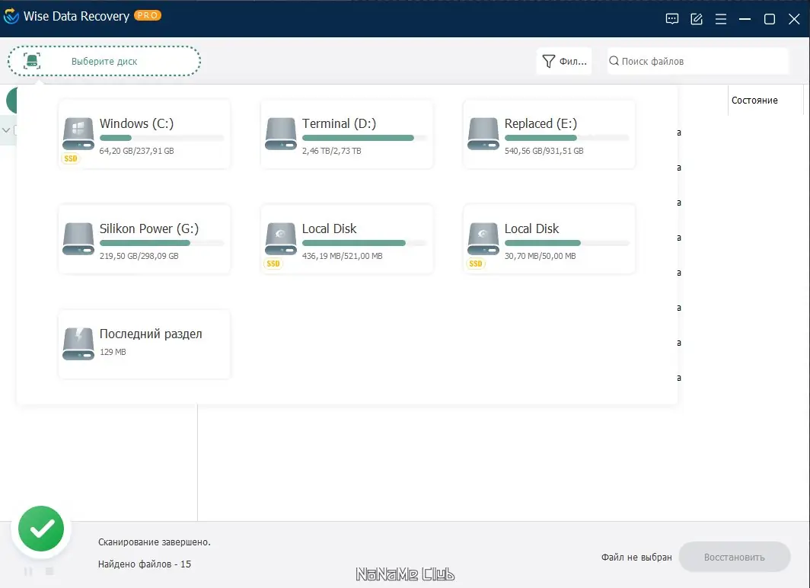Click the stop scan icon
Screen dimensions: 810x588
coord(49,571)
